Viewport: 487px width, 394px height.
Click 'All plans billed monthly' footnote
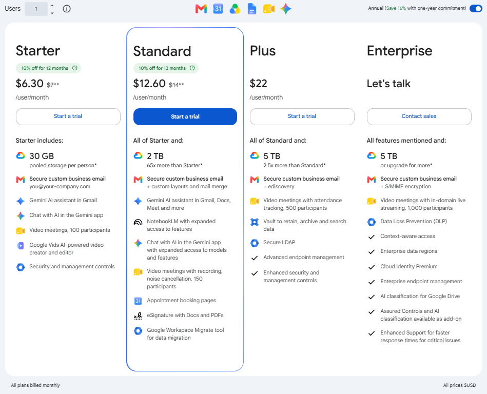click(35, 385)
